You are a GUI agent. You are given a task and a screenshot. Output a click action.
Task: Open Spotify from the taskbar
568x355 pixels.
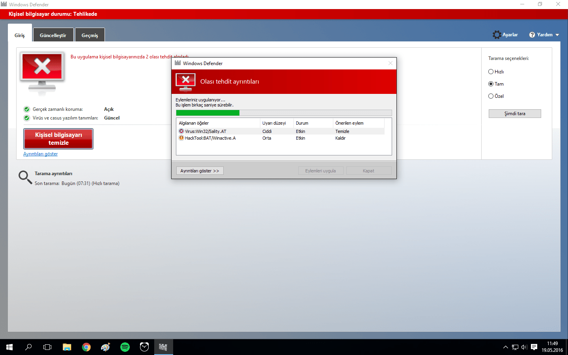tap(125, 347)
